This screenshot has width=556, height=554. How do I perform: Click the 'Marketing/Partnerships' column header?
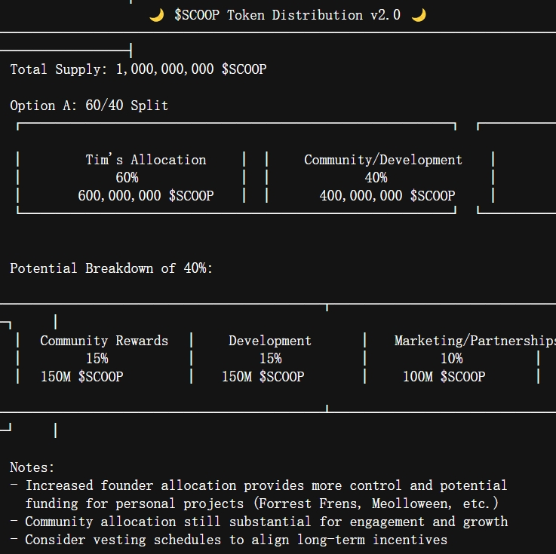click(x=475, y=341)
